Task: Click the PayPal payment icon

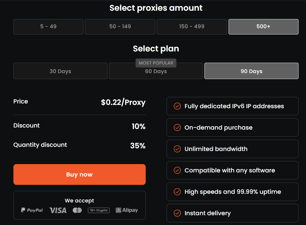Action: (32, 210)
